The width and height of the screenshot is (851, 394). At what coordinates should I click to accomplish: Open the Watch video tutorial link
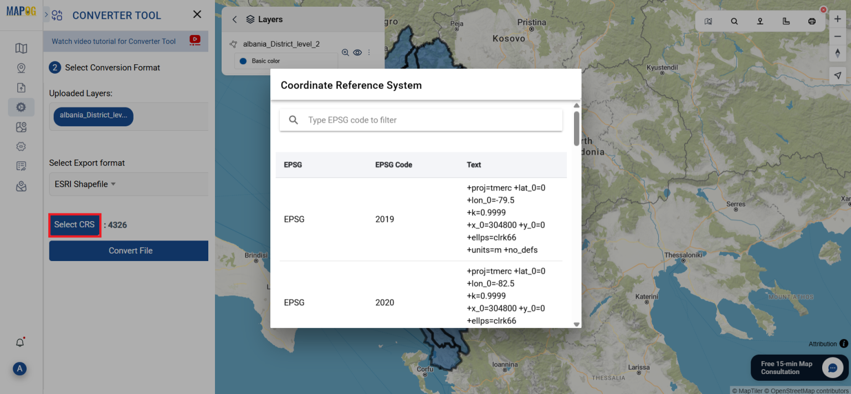point(113,41)
